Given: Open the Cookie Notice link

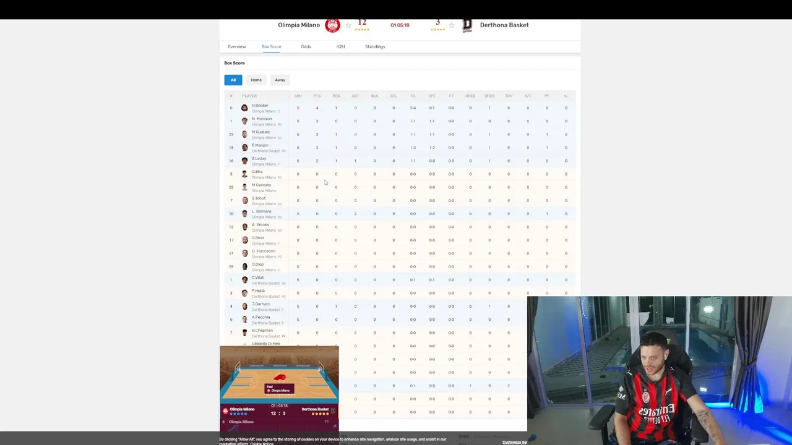Looking at the screenshot, I should [x=262, y=444].
